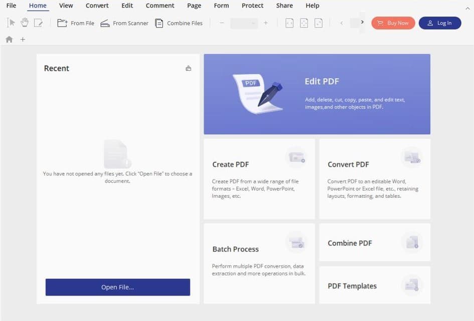474x321 pixels.
Task: Go to the Home tab icon
Action: pos(9,40)
